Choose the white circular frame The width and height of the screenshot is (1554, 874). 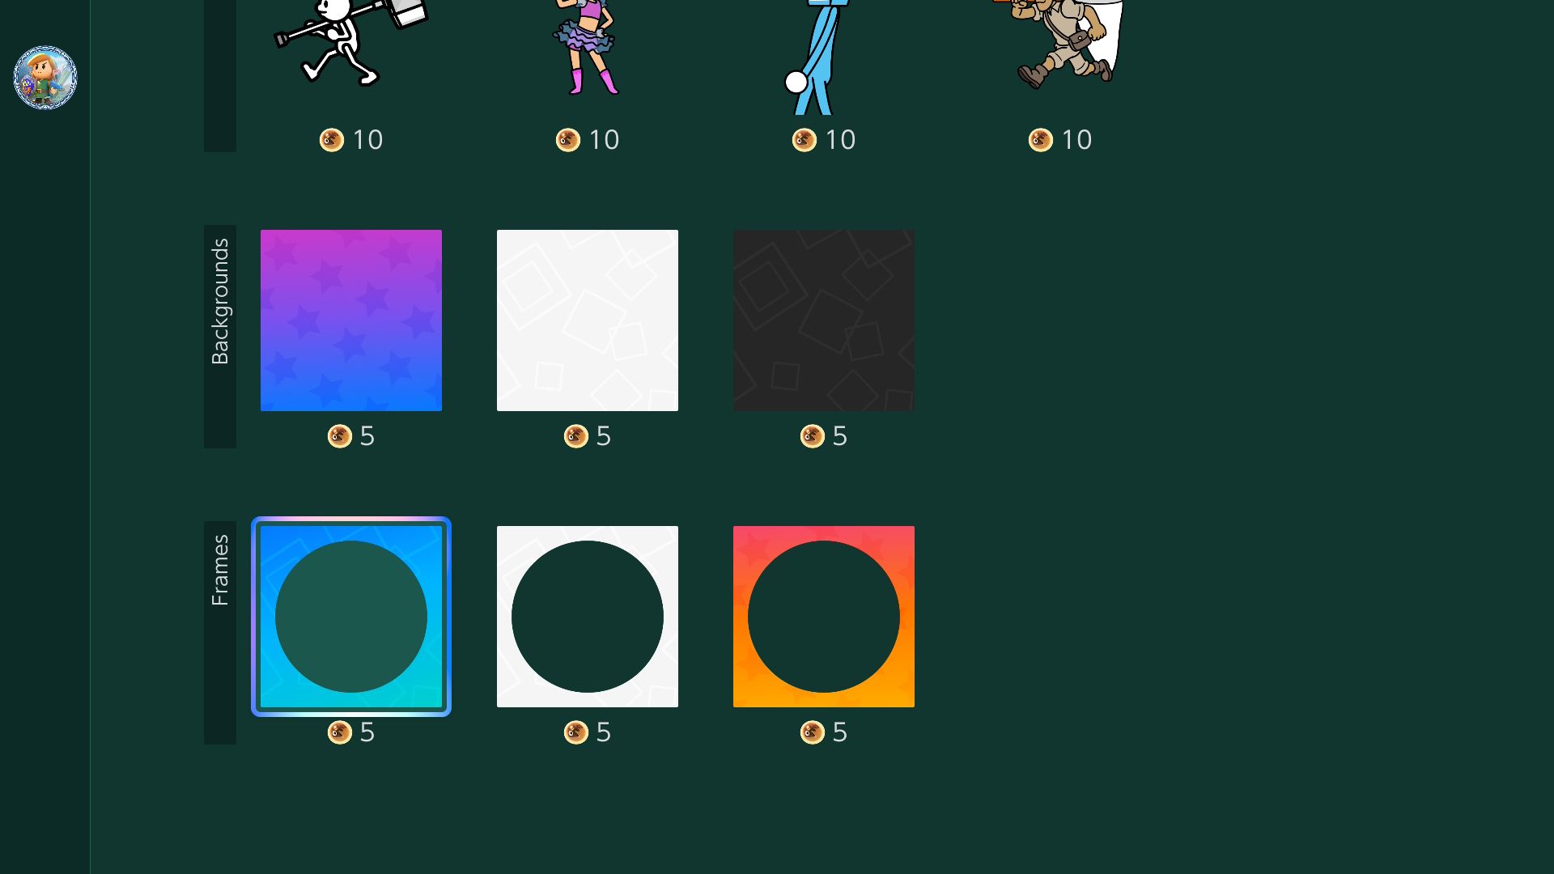point(588,617)
